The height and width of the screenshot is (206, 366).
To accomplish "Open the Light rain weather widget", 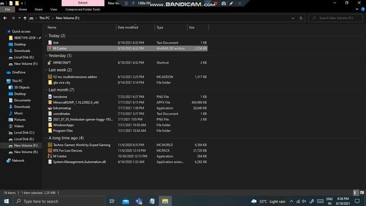I will [268, 201].
